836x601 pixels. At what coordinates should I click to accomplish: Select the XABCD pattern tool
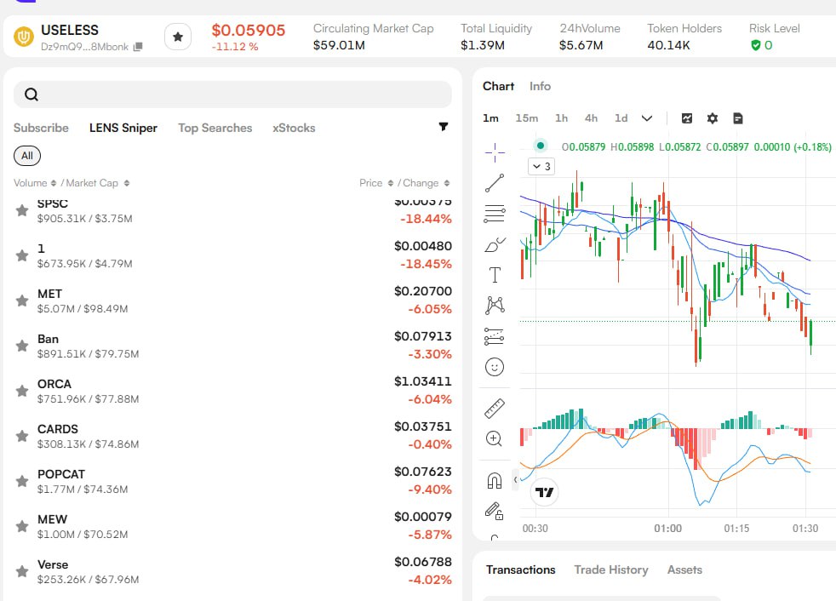click(495, 305)
